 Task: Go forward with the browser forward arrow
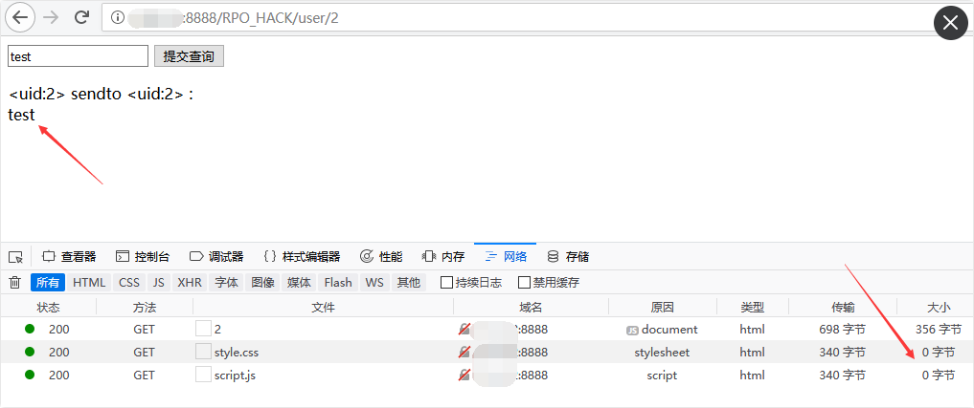pos(51,17)
